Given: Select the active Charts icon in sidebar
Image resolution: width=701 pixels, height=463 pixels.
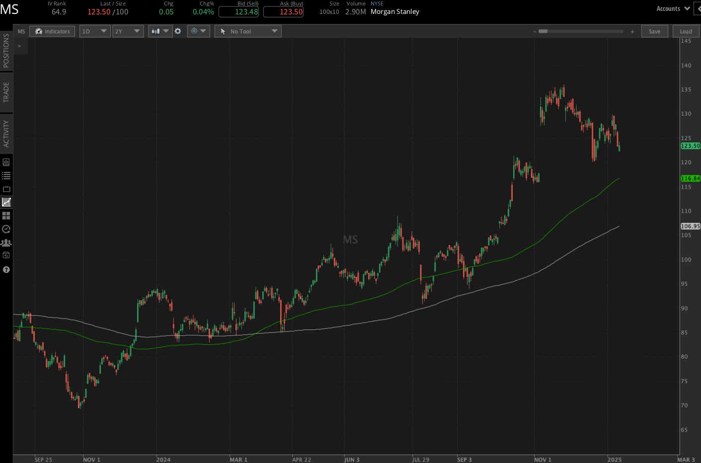Looking at the screenshot, I should (6, 202).
